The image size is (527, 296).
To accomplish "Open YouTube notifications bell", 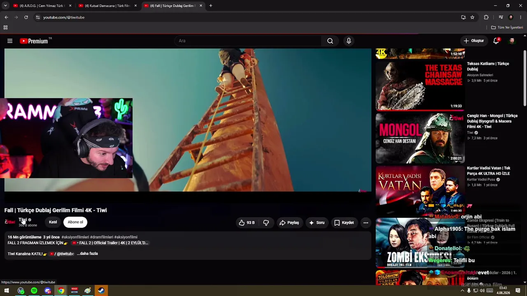I will click(496, 41).
